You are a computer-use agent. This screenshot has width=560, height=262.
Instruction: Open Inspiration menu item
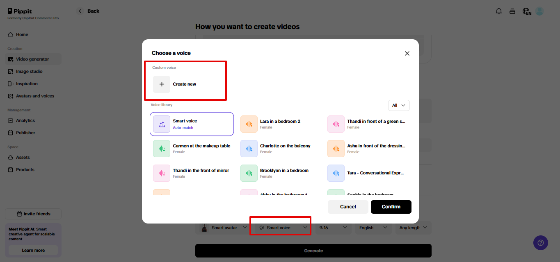click(x=33, y=84)
